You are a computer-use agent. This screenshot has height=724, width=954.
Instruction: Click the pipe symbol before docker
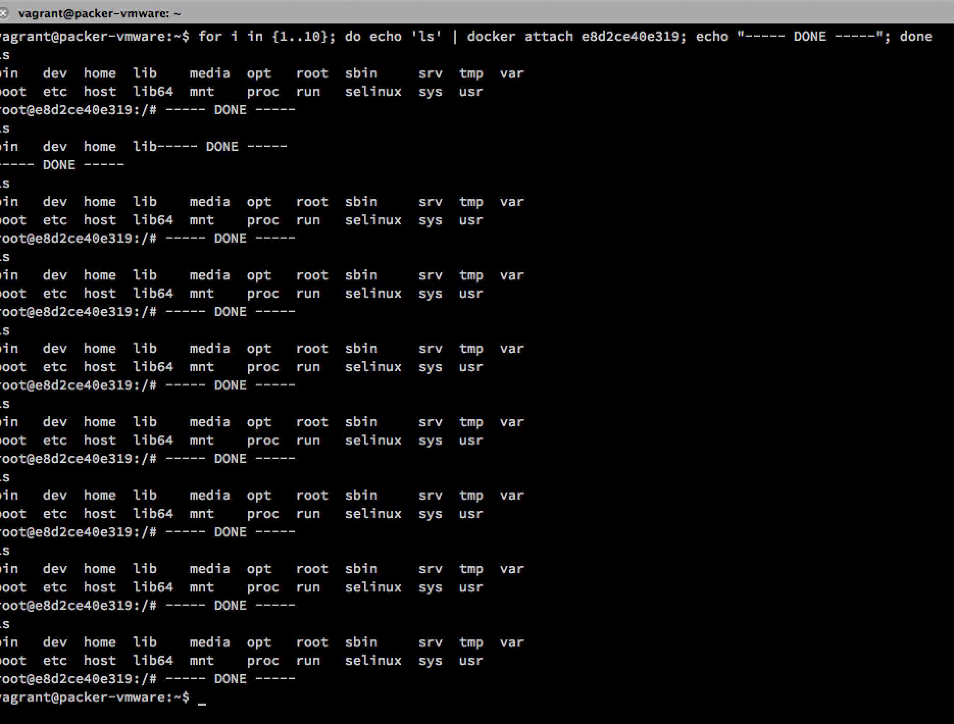click(455, 37)
